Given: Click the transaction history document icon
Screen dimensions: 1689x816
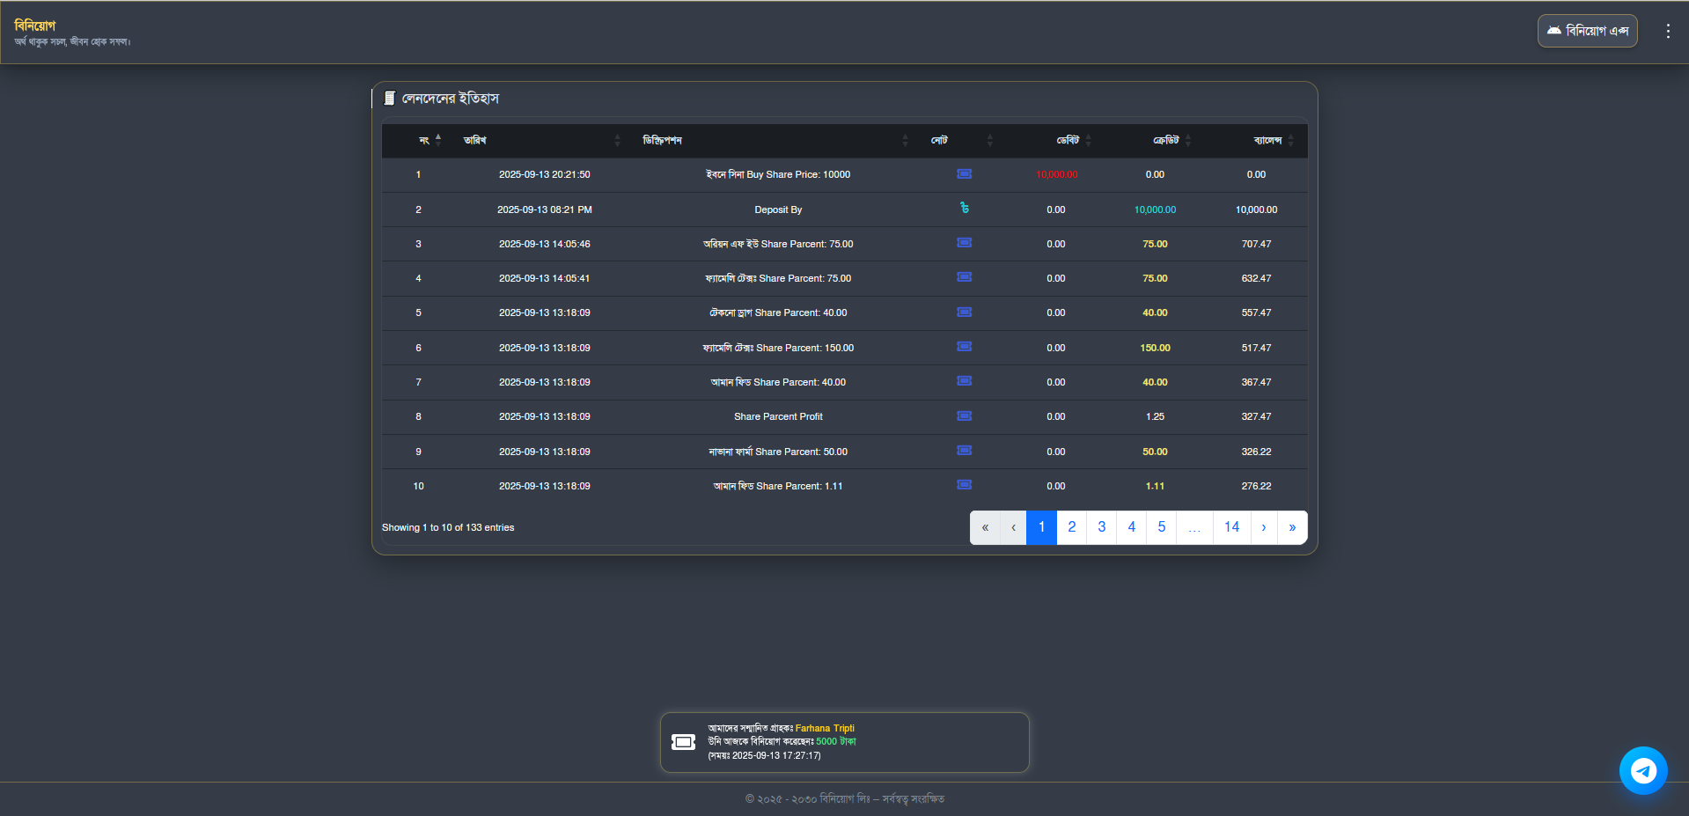Looking at the screenshot, I should coord(389,99).
